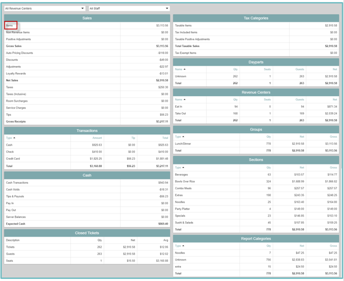Sort Dayparts by the Seats column header

point(267,69)
